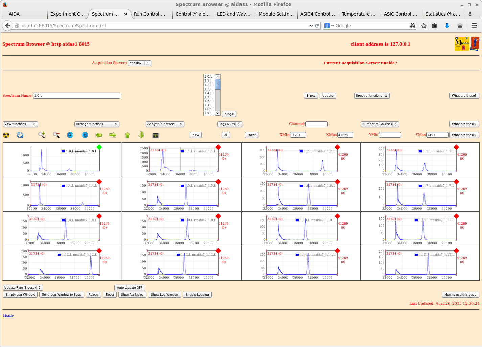Open a new browser tab with plus
Viewport: 482px width, 347px height.
[x=470, y=14]
